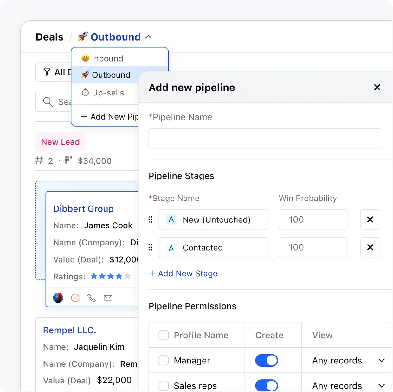
Task: Edit win probability for Contacted stage
Action: point(313,247)
